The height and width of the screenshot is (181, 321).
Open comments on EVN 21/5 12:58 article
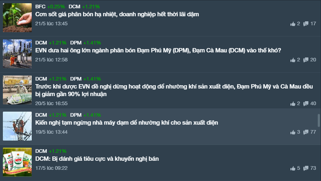tap(306, 60)
